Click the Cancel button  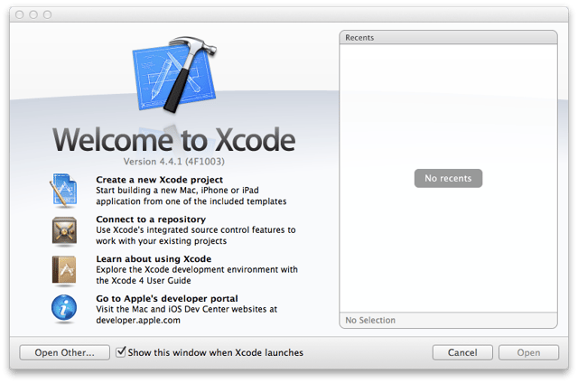click(x=462, y=353)
